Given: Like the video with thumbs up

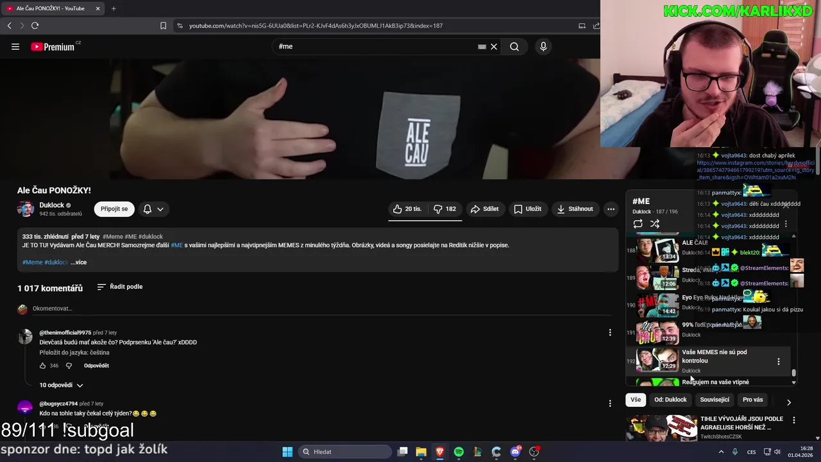Looking at the screenshot, I should coord(407,209).
